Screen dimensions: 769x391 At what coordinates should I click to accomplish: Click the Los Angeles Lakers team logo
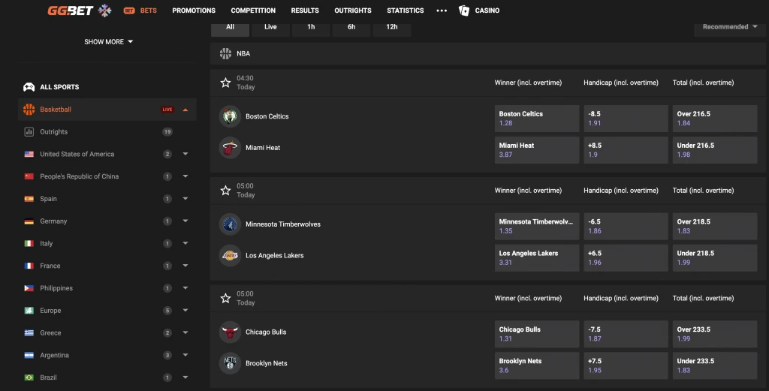click(x=230, y=256)
